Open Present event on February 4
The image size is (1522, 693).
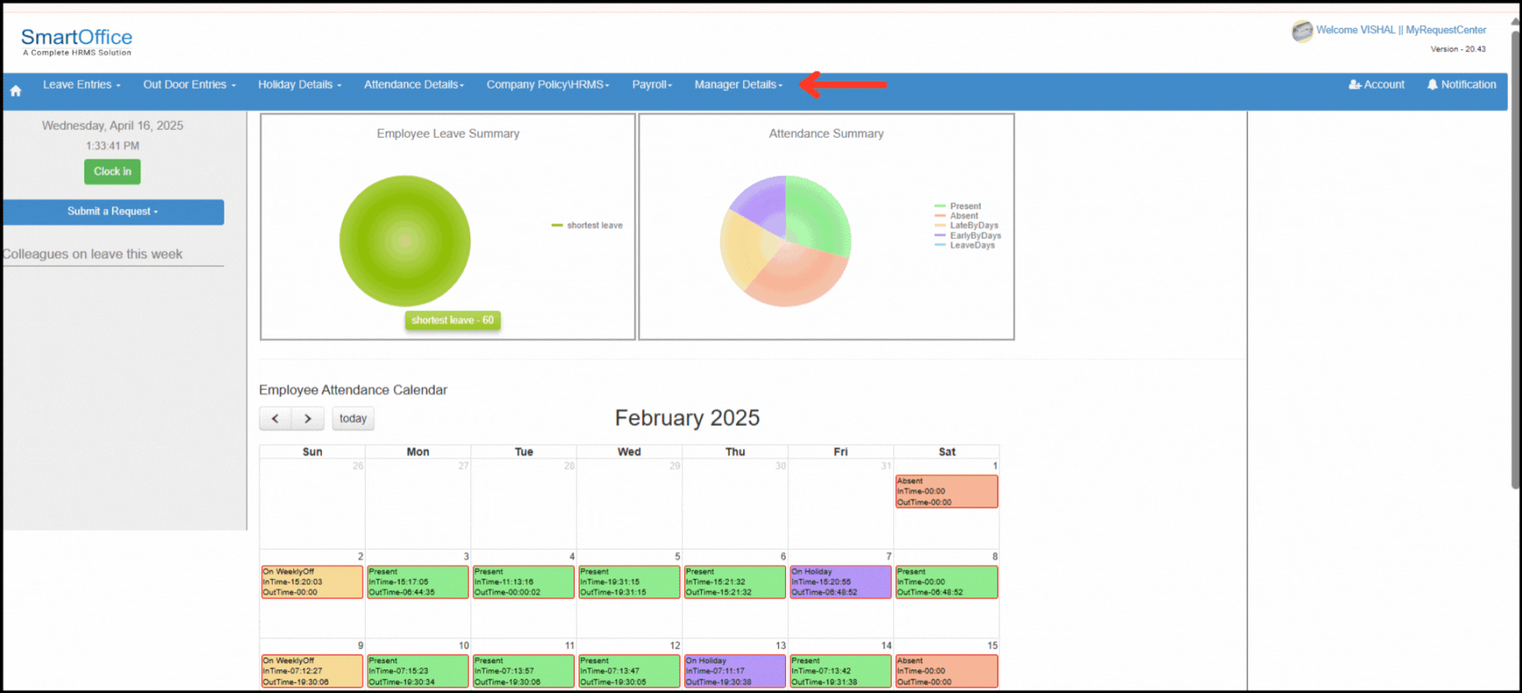[523, 582]
